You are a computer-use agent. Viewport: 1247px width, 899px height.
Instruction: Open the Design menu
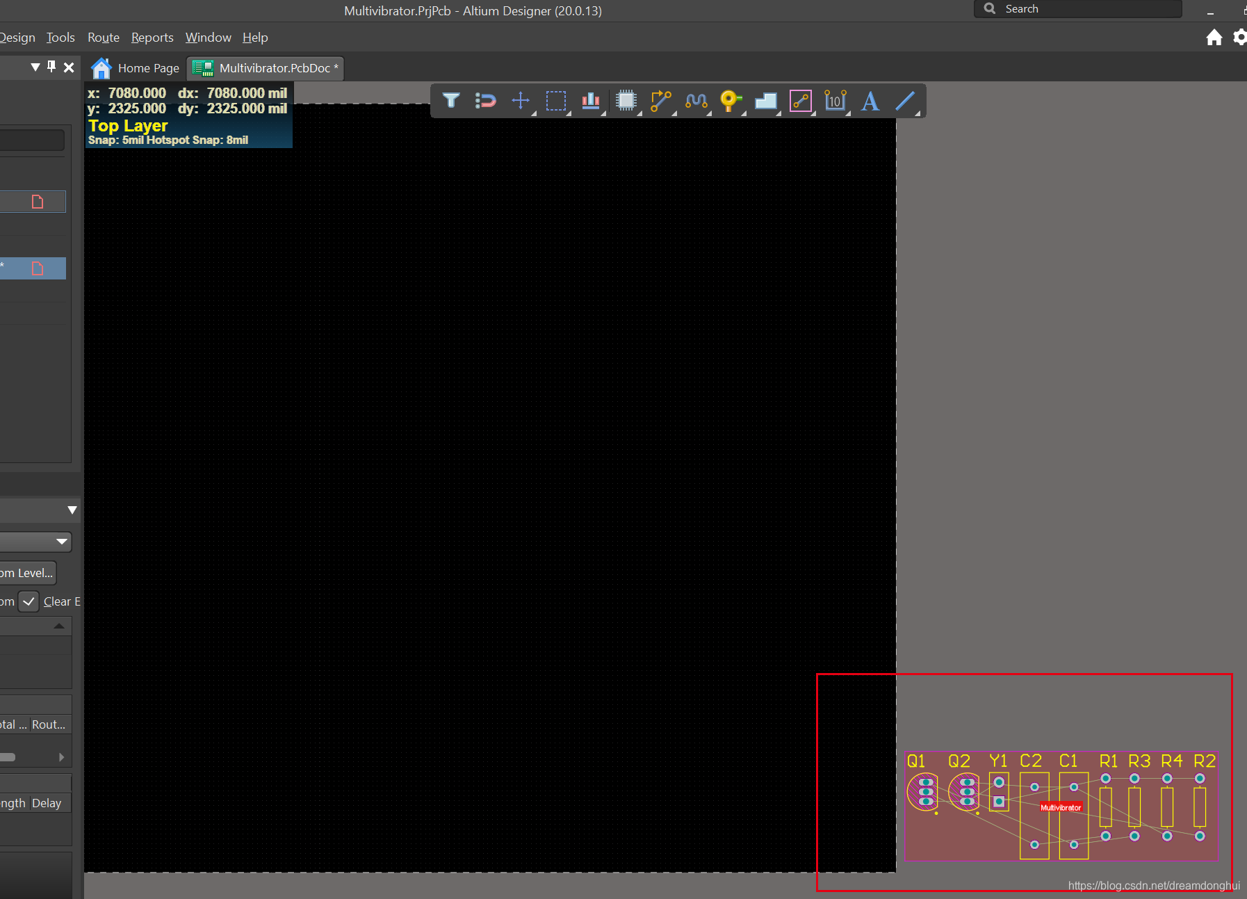tap(17, 38)
